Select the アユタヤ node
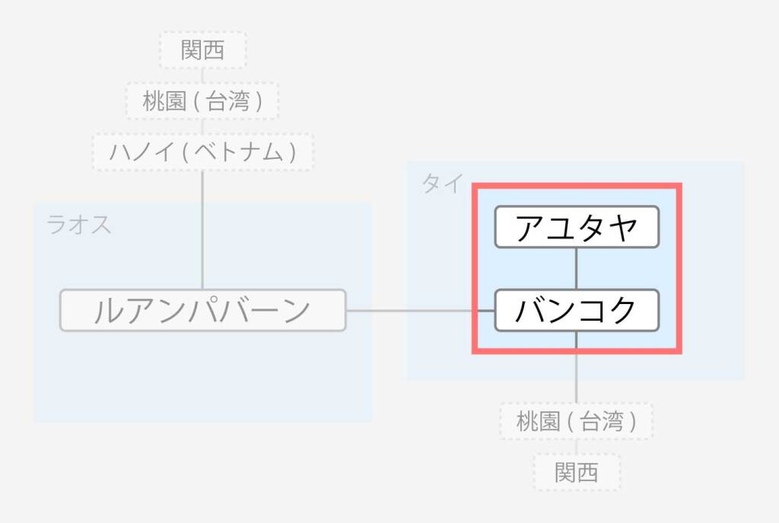 pos(577,227)
